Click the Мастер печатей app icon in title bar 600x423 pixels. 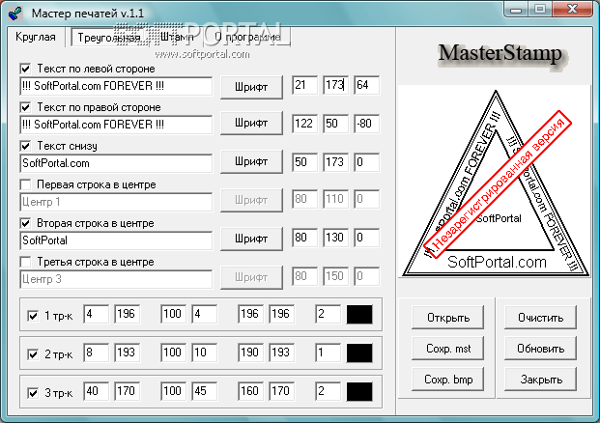(x=14, y=14)
